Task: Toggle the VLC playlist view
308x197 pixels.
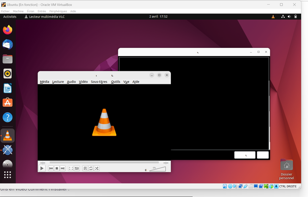Action: coord(85,168)
